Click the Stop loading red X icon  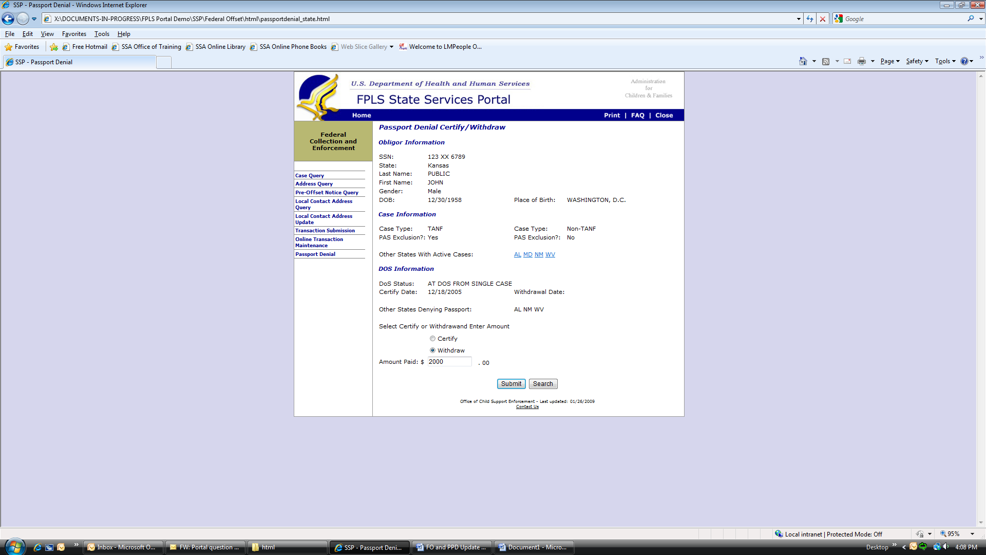823,19
